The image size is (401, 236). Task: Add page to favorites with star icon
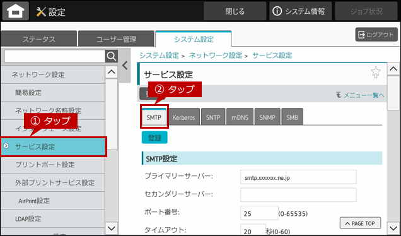pos(376,73)
